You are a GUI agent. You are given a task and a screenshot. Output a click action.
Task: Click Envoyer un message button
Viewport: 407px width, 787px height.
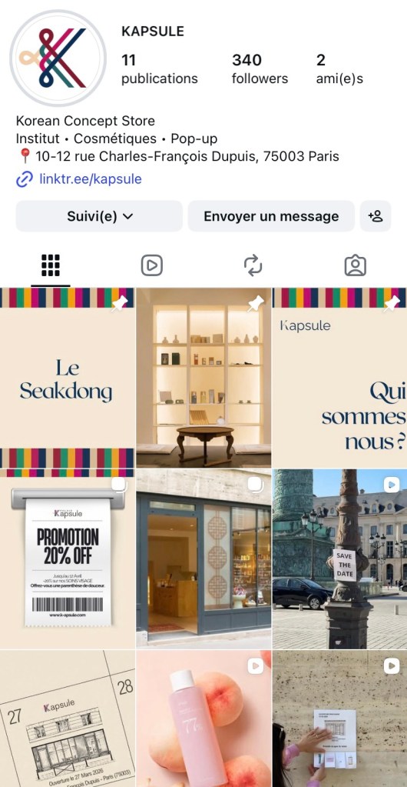[271, 216]
